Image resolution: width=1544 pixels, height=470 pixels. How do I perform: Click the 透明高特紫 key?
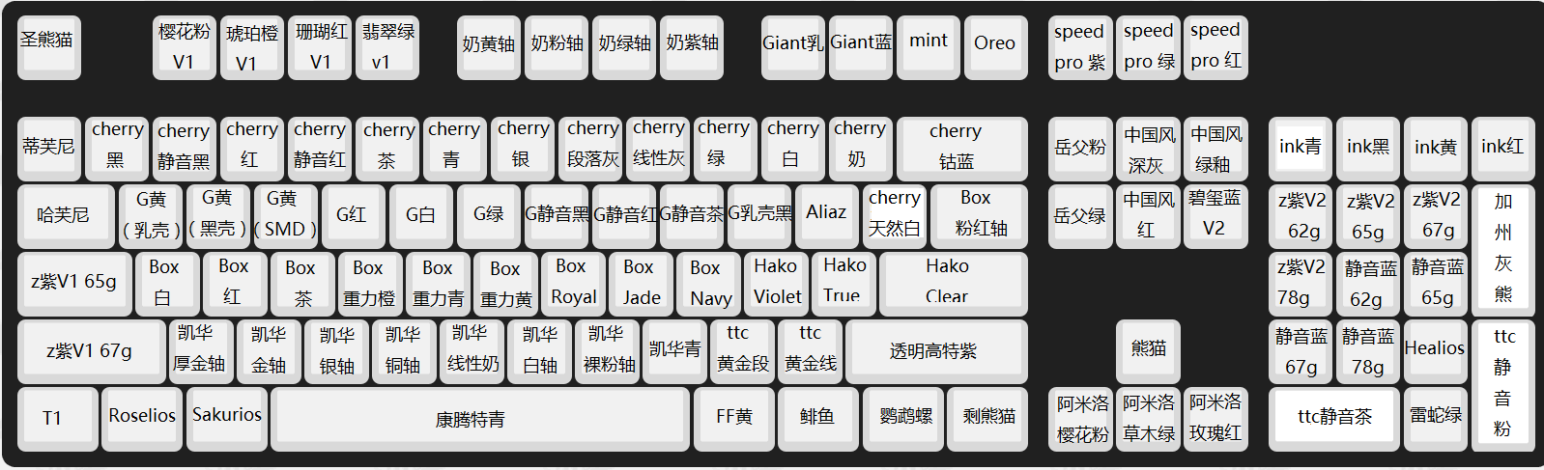point(936,350)
